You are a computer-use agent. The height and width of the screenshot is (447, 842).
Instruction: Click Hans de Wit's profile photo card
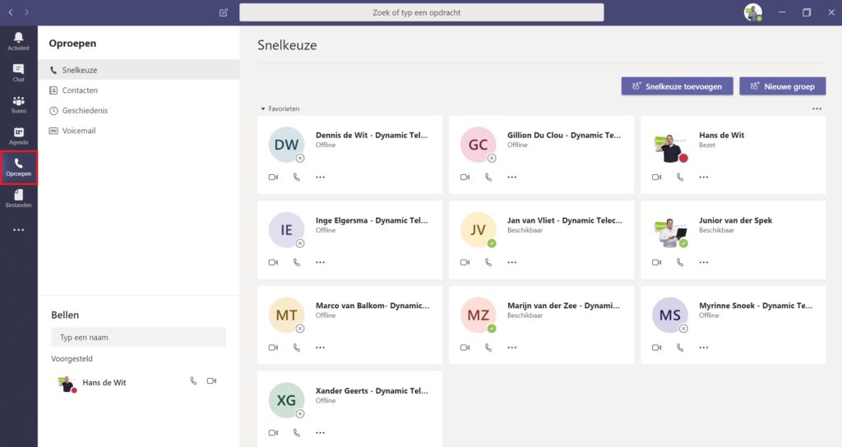pos(669,146)
